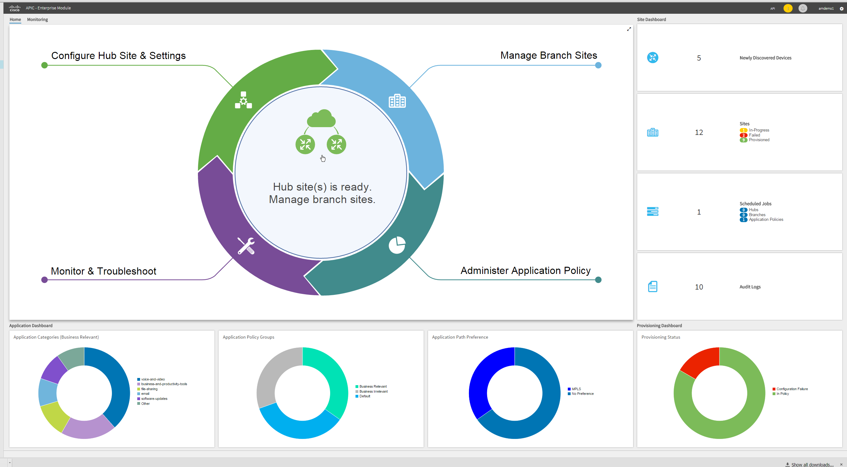847x467 pixels.
Task: Click the Audit Logs count 10
Action: pyautogui.click(x=699, y=287)
